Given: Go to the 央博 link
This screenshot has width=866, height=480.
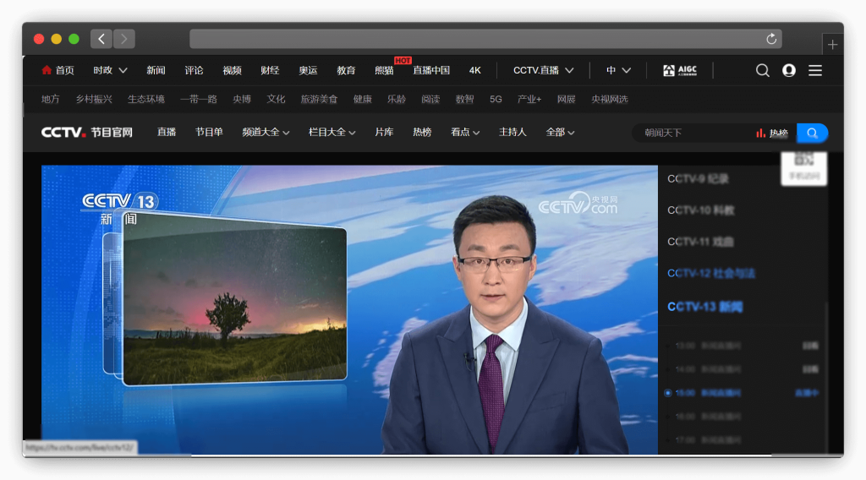Looking at the screenshot, I should tap(242, 100).
